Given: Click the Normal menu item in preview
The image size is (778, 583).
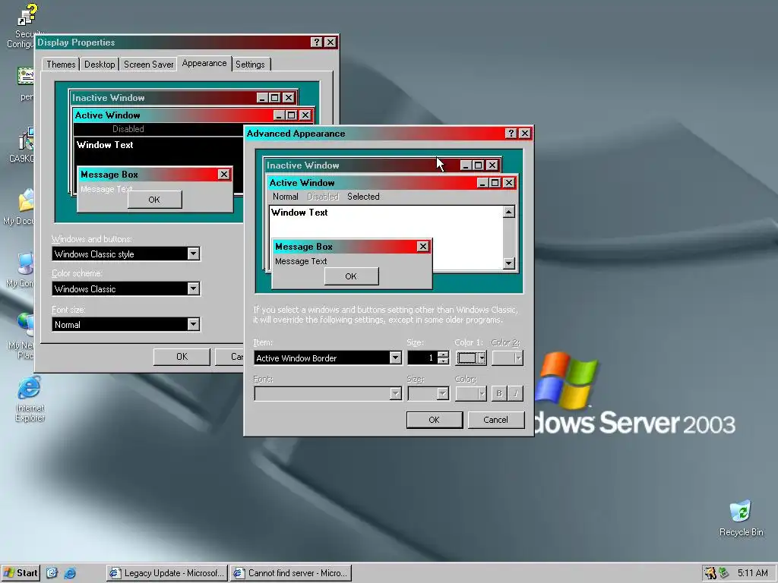Looking at the screenshot, I should tap(286, 197).
